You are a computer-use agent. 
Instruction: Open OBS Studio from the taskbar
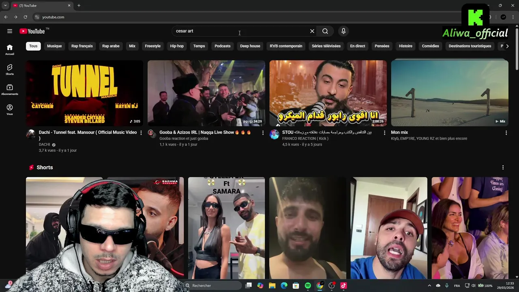tap(332, 286)
